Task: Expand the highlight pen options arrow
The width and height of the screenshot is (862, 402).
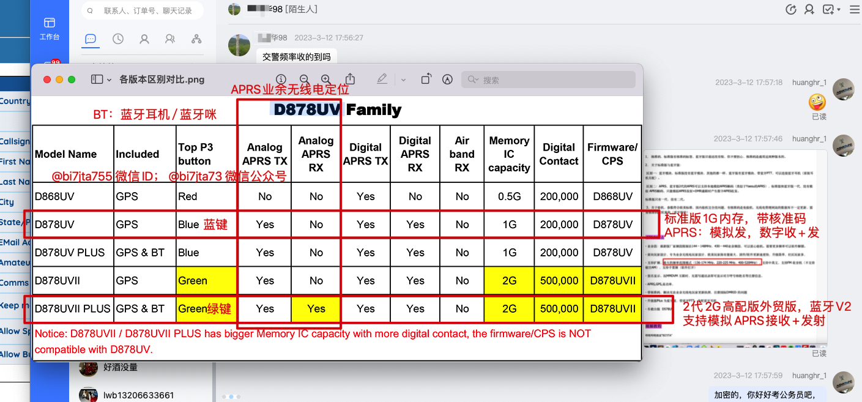Action: coord(403,80)
